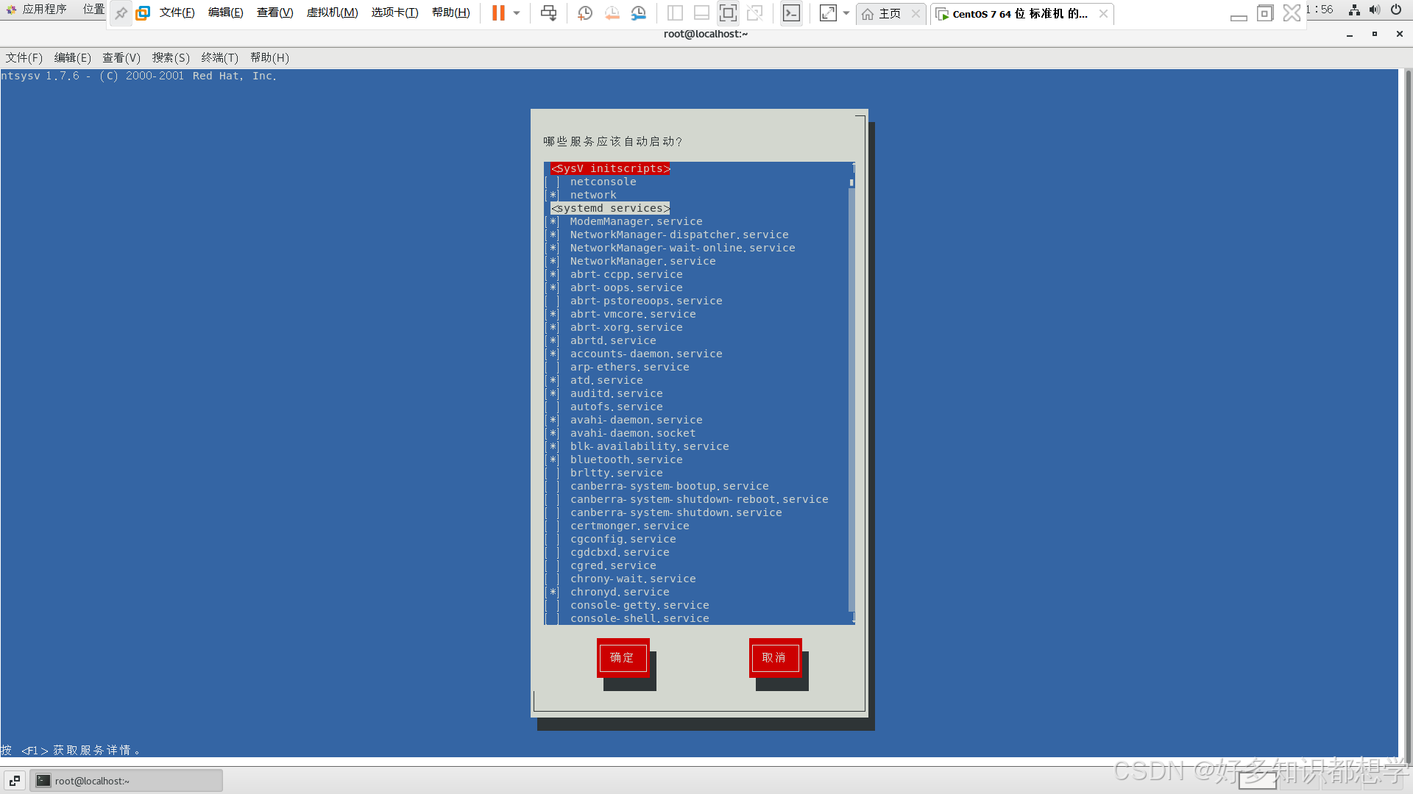Click the pause virtual machine icon
This screenshot has width=1413, height=794.
498,13
